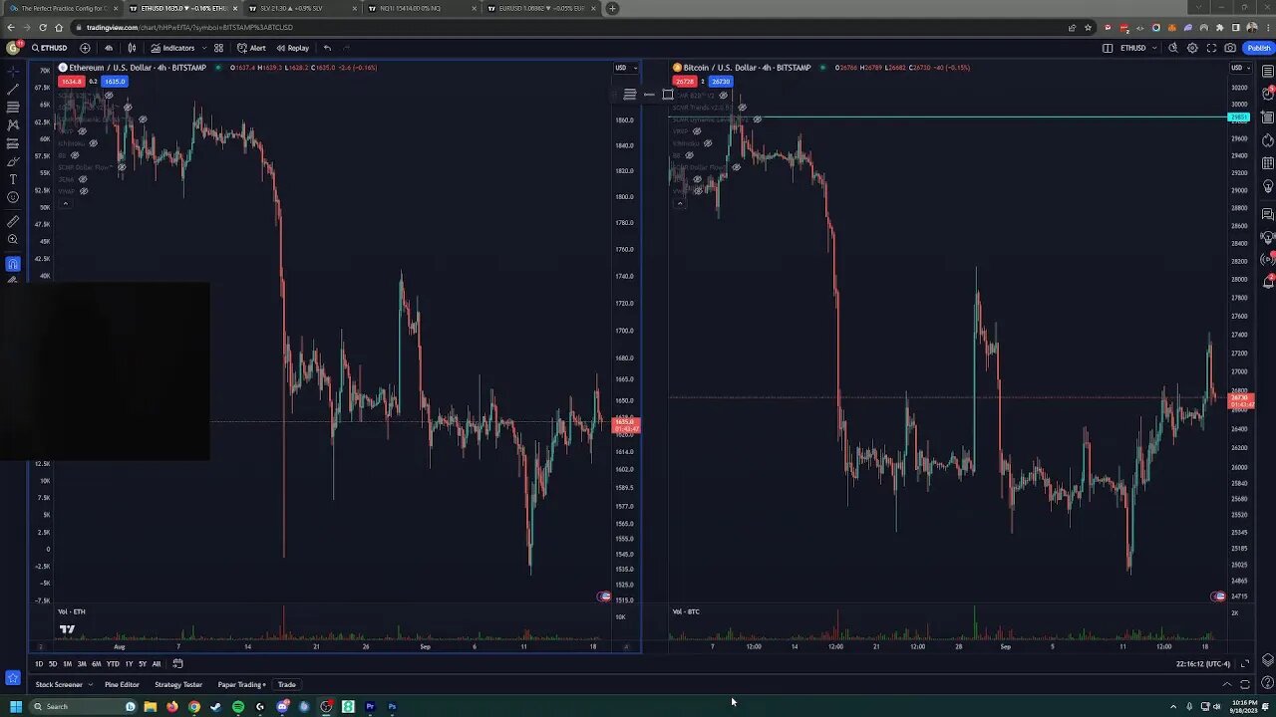Toggle visibility of BB on Bitcoin chart
Image resolution: width=1276 pixels, height=717 pixels.
point(689,155)
